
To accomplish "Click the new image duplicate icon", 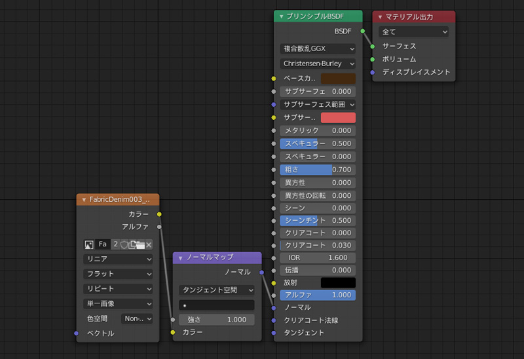I will pyautogui.click(x=133, y=244).
